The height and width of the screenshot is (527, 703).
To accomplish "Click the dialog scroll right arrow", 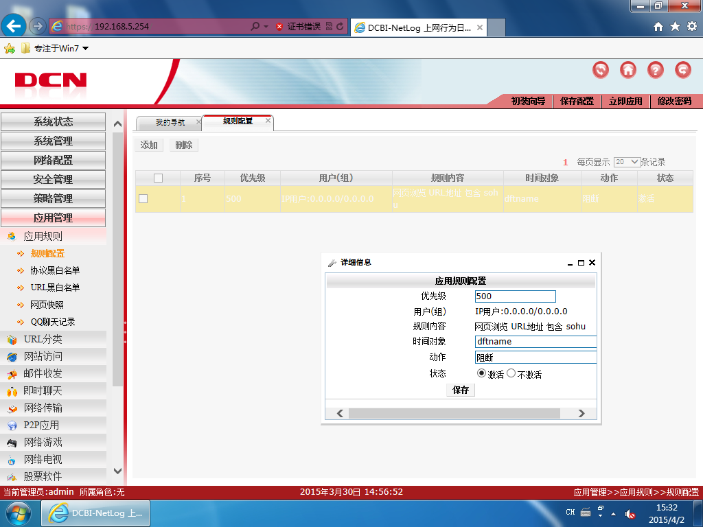I will 581,413.
